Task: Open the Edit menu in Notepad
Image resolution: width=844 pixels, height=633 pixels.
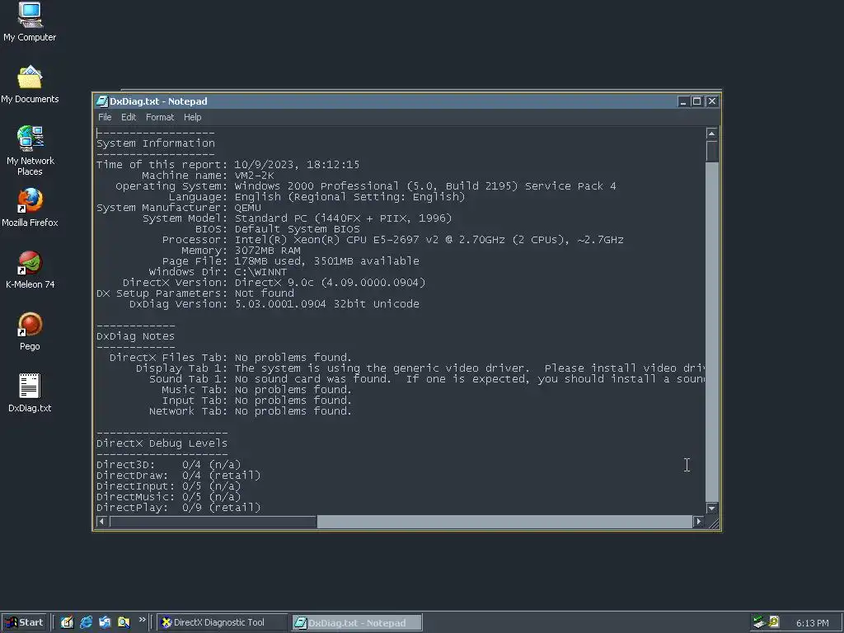Action: 128,117
